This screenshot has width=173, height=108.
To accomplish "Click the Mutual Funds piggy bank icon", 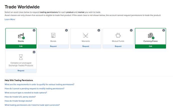I will (x=118, y=35).
